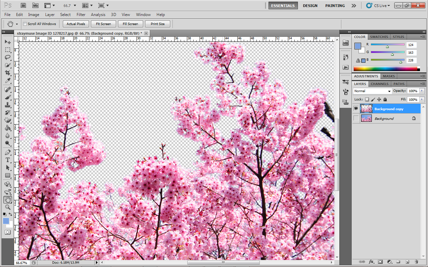Click the Print Size button
428x267 pixels.
[x=157, y=24]
